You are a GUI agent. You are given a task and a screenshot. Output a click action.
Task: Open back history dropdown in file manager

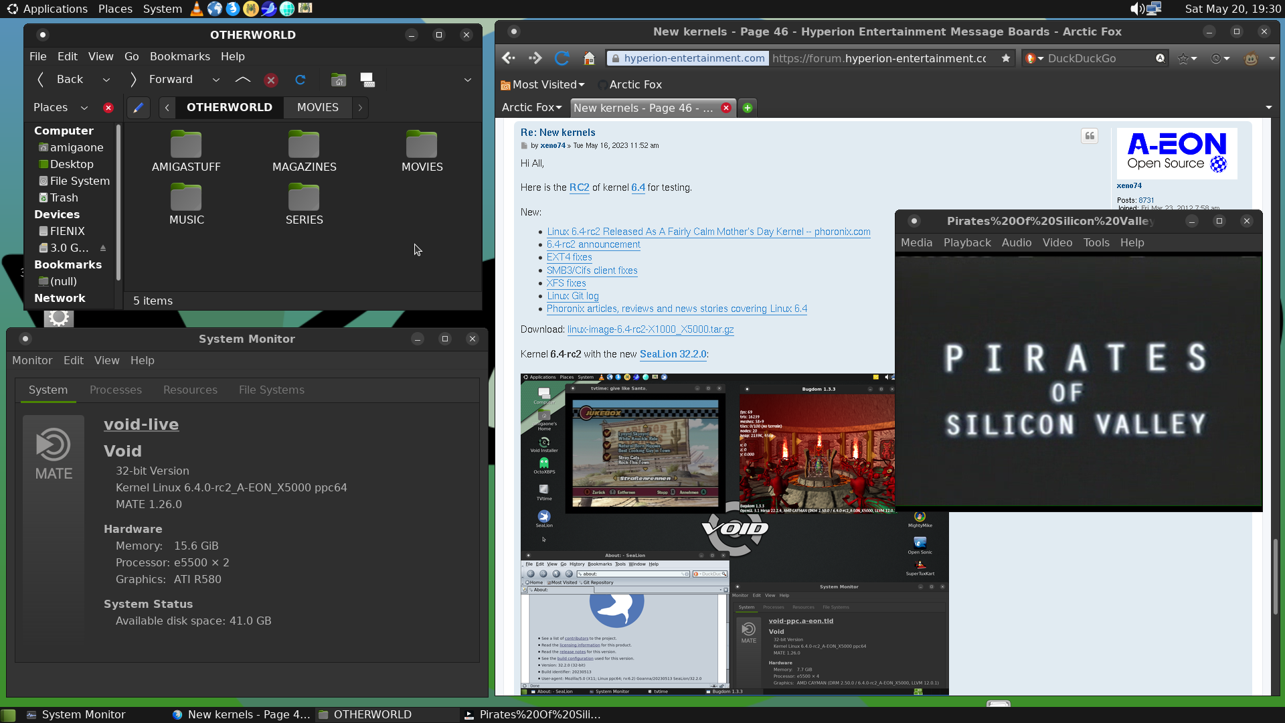pos(106,80)
